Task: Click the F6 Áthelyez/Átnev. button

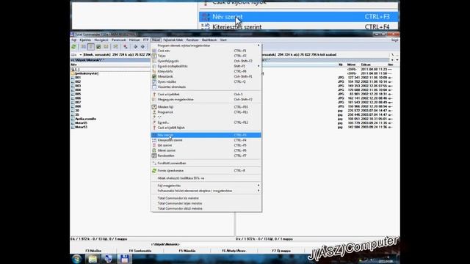Action: (x=234, y=251)
